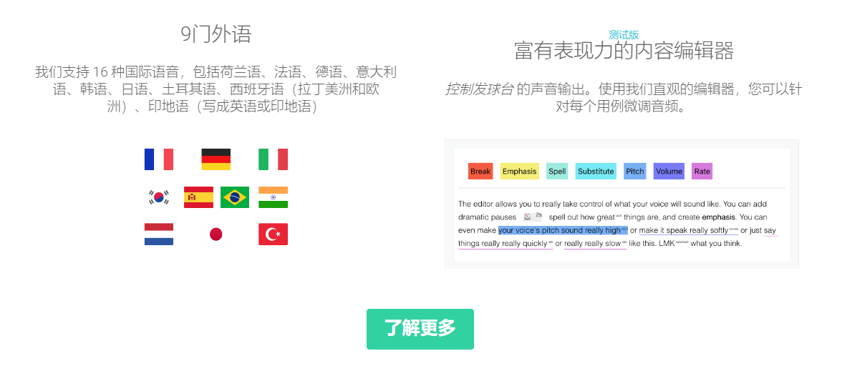Viewport: 842px width, 366px height.
Task: Select the Indian flag icon
Action: pyautogui.click(x=273, y=197)
